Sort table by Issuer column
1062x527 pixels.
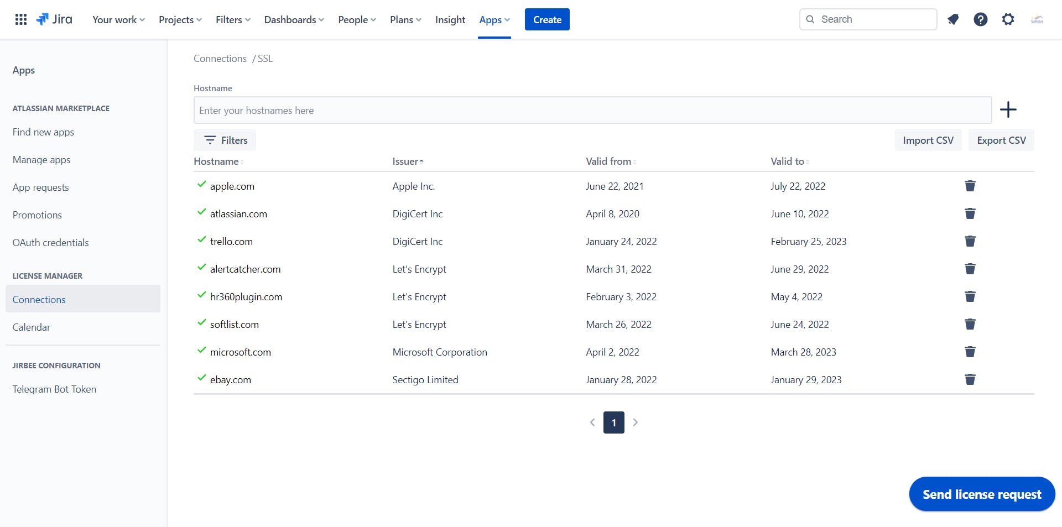point(408,161)
